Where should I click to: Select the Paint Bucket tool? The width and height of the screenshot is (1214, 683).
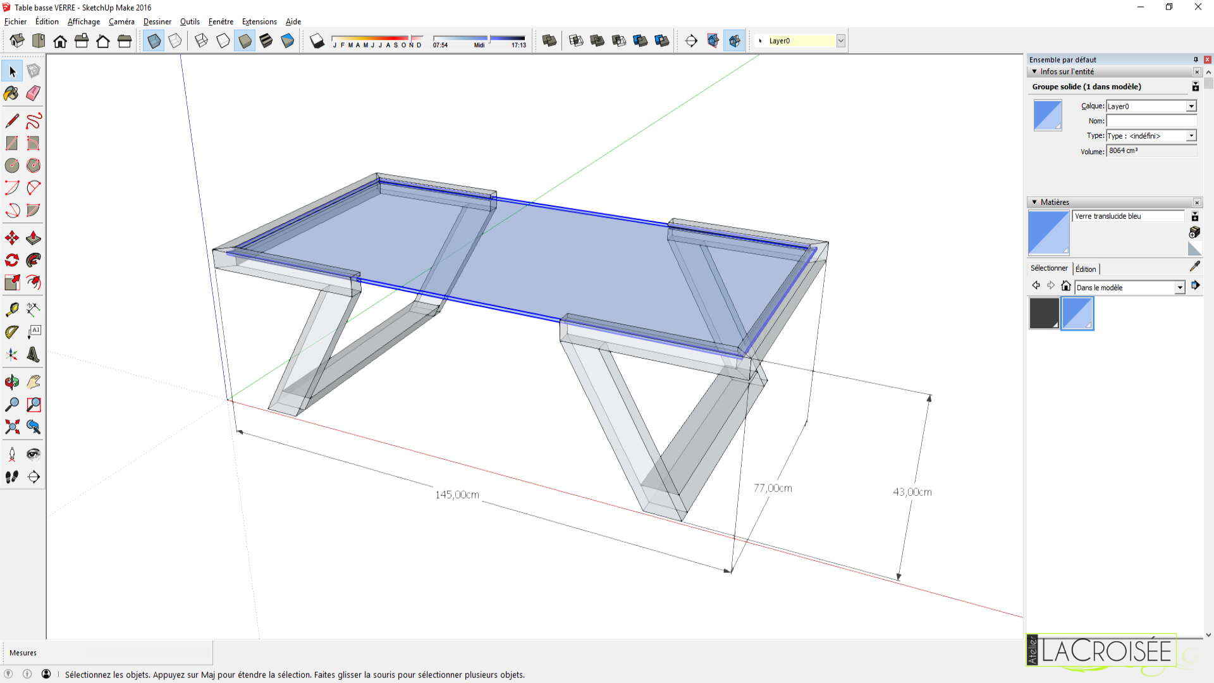click(x=11, y=94)
